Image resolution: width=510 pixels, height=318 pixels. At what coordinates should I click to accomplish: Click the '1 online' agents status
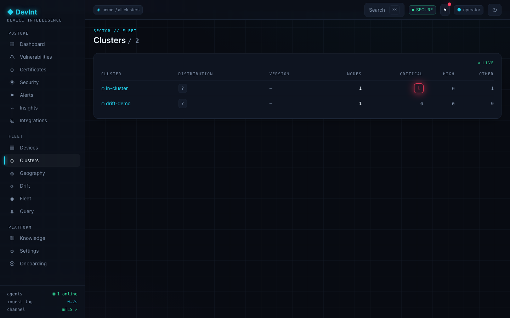(x=65, y=294)
